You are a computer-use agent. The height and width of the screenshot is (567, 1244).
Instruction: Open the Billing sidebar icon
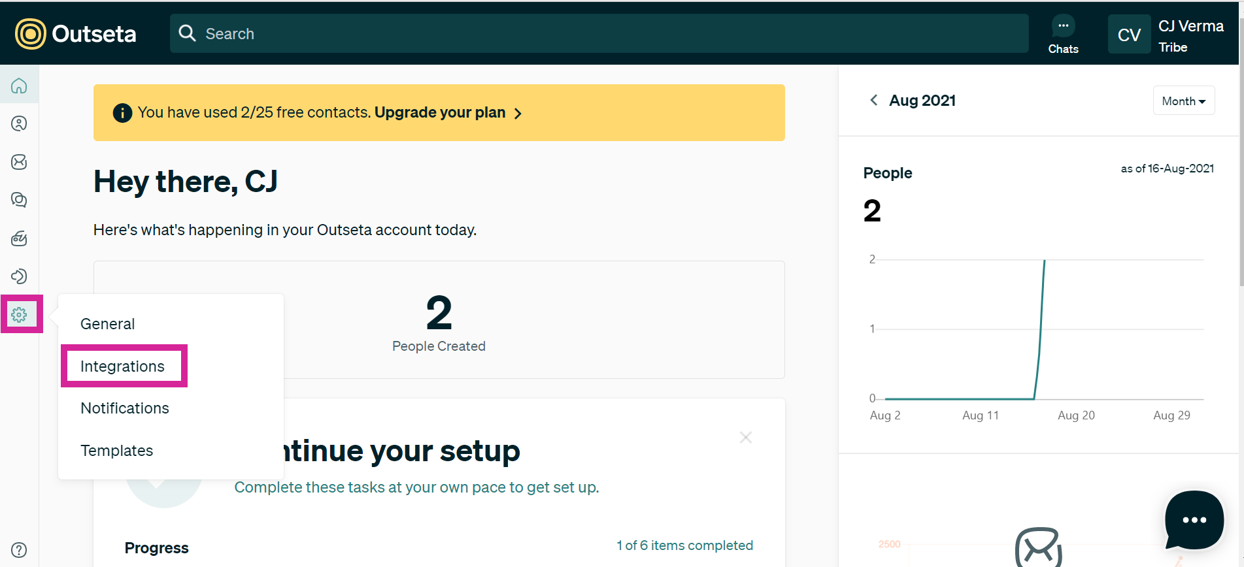pyautogui.click(x=19, y=238)
